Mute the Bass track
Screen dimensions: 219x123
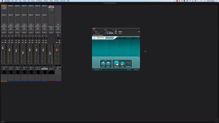(32, 42)
